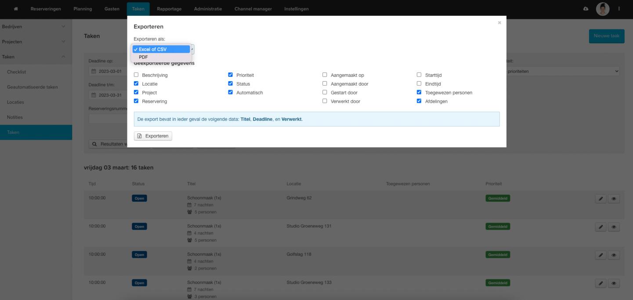Uncheck the Prioriteit checkbox
633x300 pixels.
231,75
